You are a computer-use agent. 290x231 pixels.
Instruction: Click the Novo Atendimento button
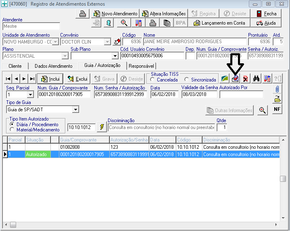point(115,14)
